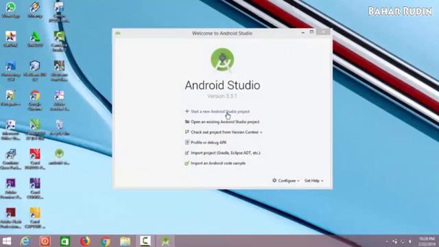
Task: Open the WhatsApp desktop shortcut
Action: pos(11,10)
